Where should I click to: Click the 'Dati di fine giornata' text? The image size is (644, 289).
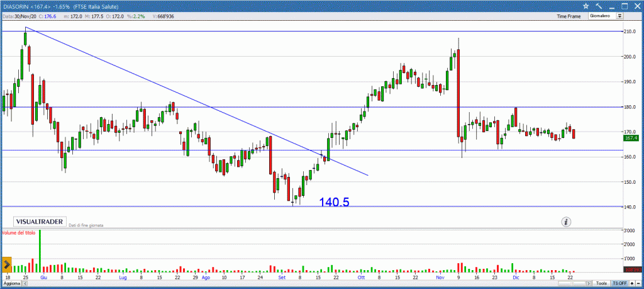pos(86,225)
